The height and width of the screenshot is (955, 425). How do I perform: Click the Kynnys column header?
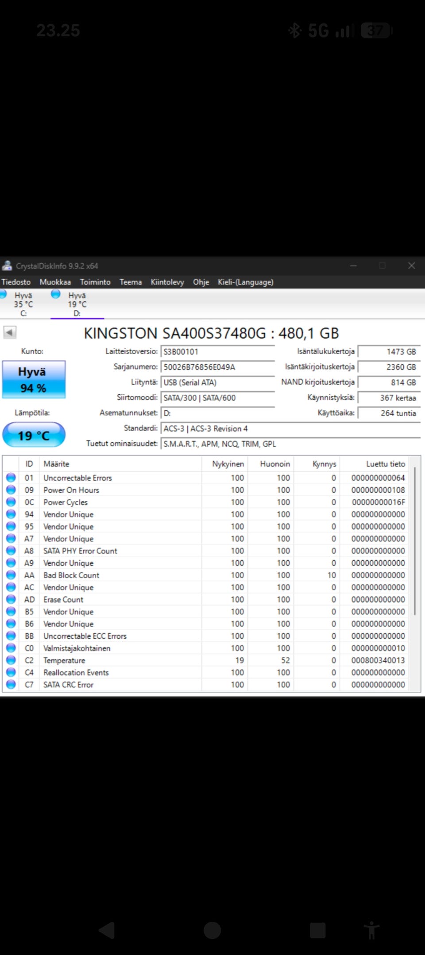pyautogui.click(x=317, y=464)
